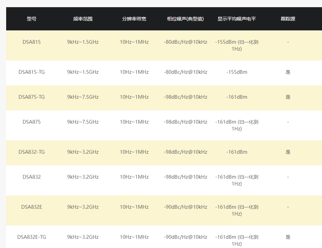The image size is (322, 248).
Task: Click 9kHz~1.5GHz in the non-TG DSA815 row
Action: click(x=83, y=42)
